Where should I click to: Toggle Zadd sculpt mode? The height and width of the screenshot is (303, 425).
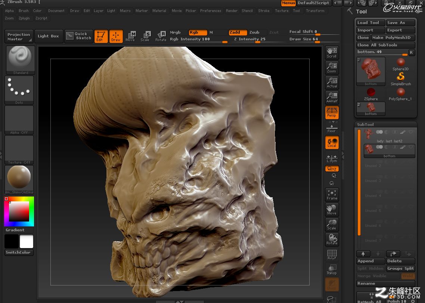(x=238, y=32)
